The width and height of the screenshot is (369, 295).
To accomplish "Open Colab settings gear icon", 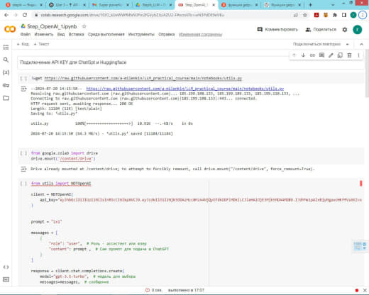I will click(x=345, y=30).
